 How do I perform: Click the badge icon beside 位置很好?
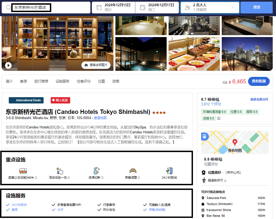click(x=204, y=173)
